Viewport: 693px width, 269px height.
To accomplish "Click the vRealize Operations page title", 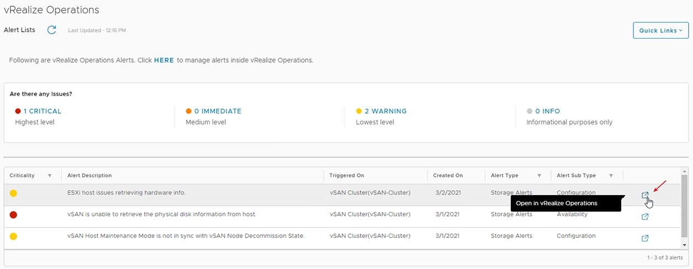I will click(51, 10).
